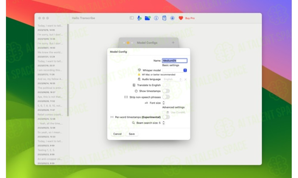Open an audio file with the folder icon

pos(148,18)
